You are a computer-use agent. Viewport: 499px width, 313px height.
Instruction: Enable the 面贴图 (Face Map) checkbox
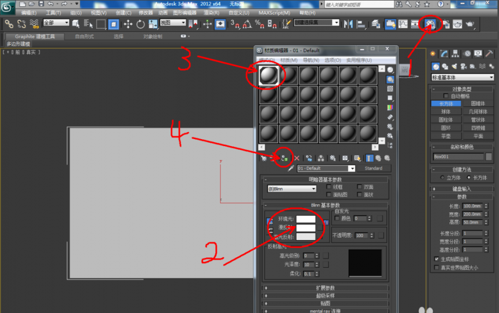[329, 195]
